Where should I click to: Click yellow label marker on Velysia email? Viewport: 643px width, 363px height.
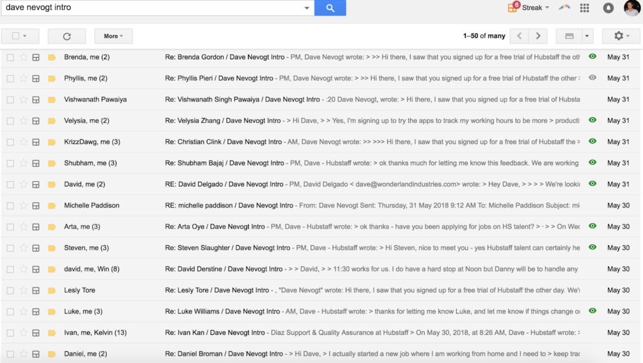coord(51,120)
